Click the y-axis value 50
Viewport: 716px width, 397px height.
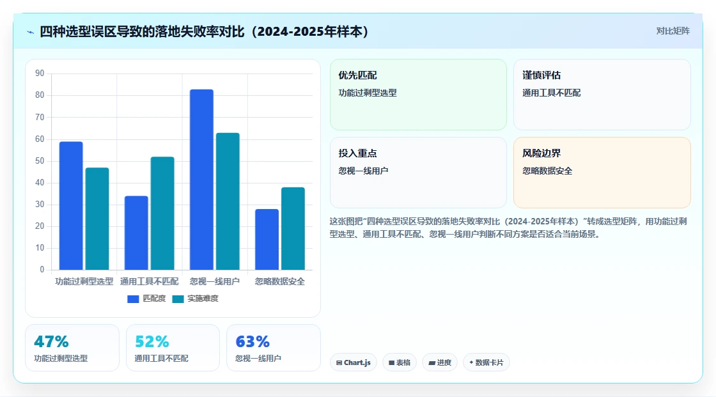40,161
